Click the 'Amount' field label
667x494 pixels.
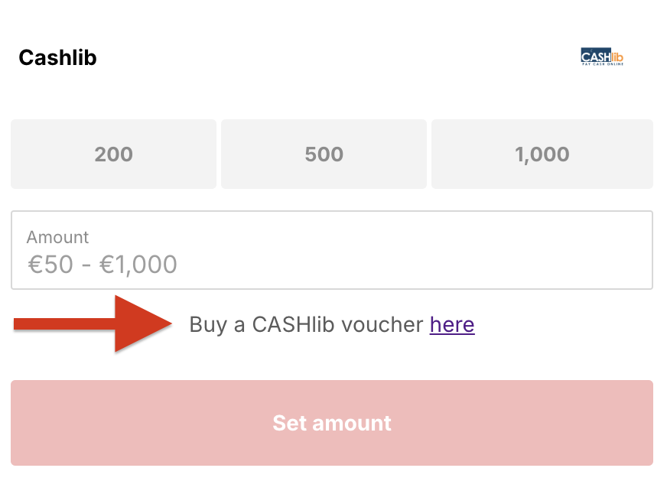point(57,237)
